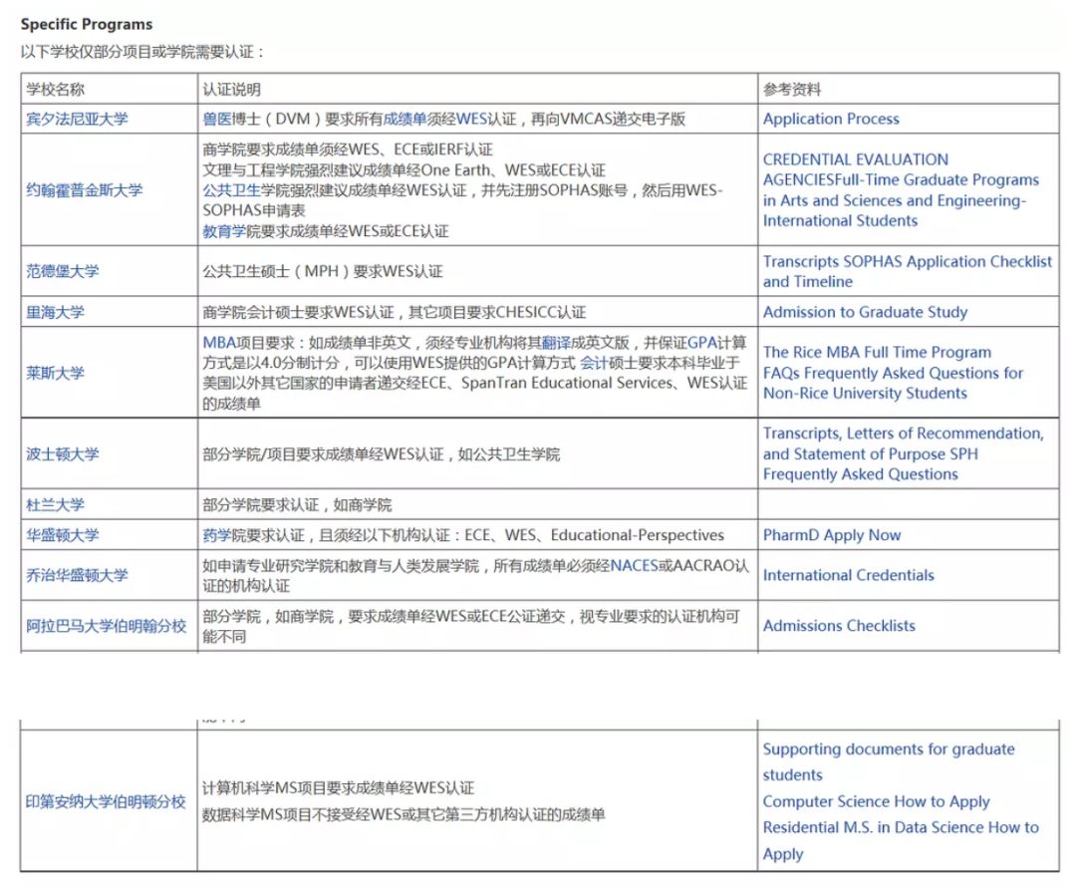Click the 教育学院 link in Johns Hopkins row

pyautogui.click(x=223, y=230)
